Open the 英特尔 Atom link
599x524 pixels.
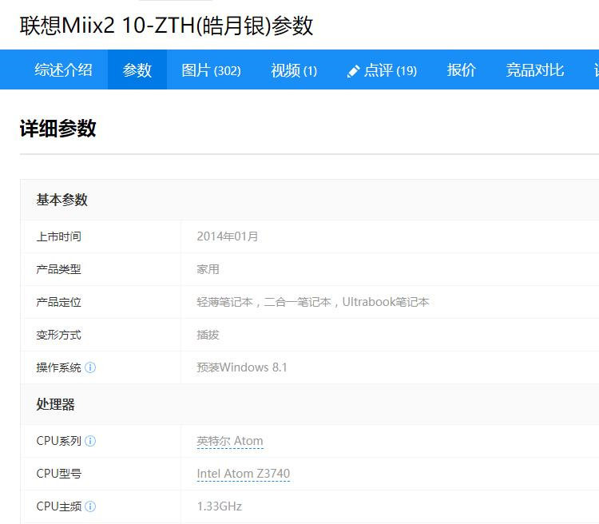(229, 441)
